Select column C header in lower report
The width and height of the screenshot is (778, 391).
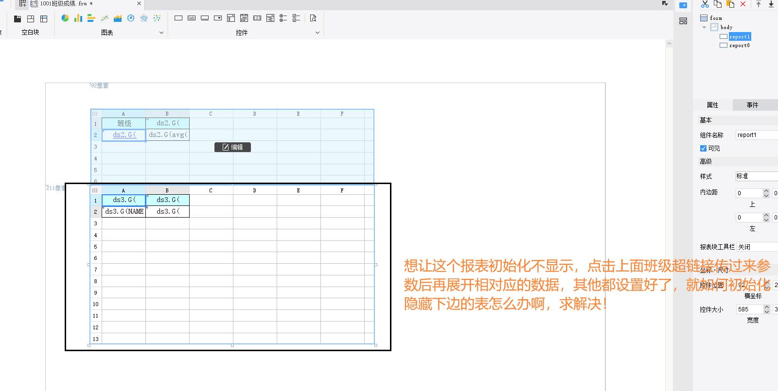coord(211,190)
